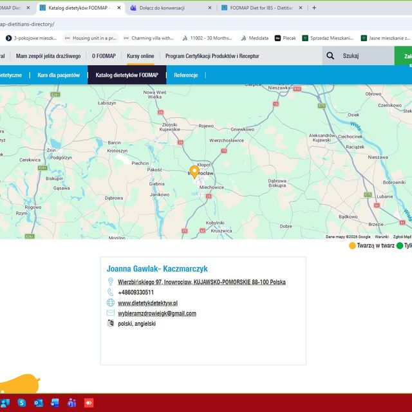Open Microsoft Teams from the taskbar
412x412 pixels.
[71, 403]
